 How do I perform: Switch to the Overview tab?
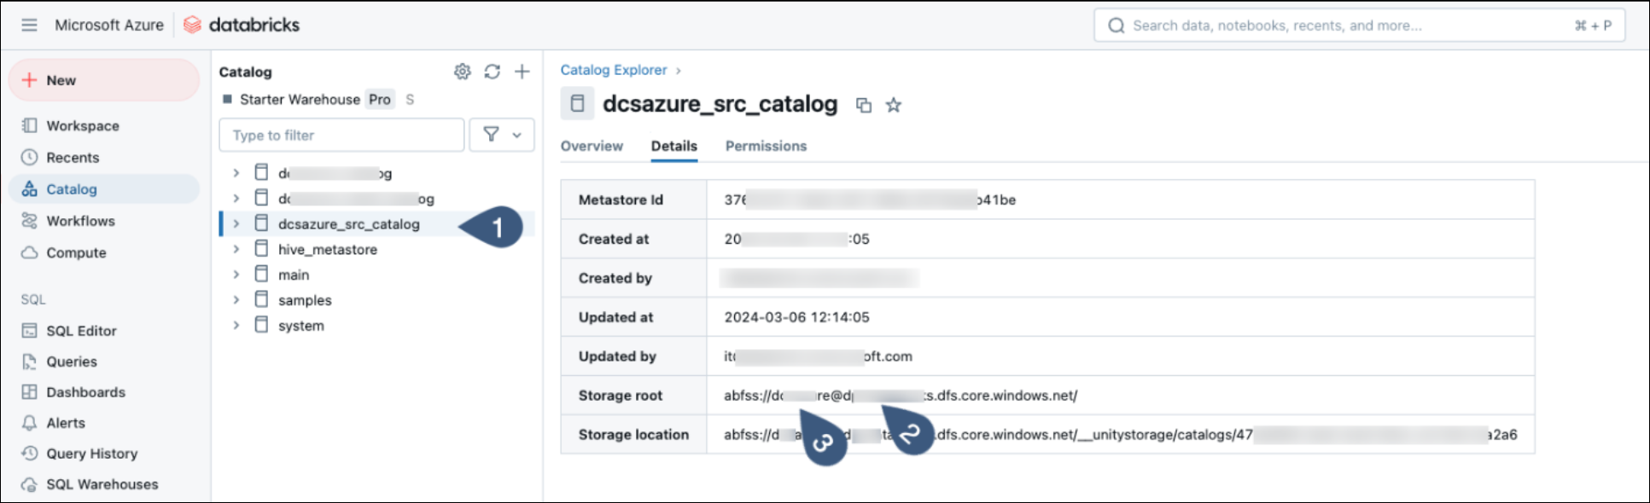(x=592, y=146)
